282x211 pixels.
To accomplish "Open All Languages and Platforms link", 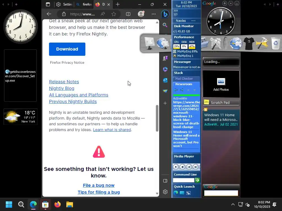I will [78, 95].
